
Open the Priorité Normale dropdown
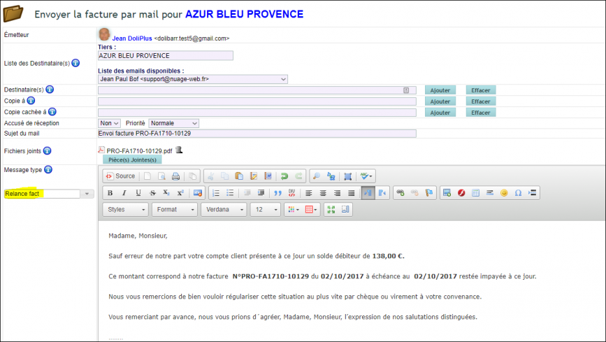pos(173,123)
